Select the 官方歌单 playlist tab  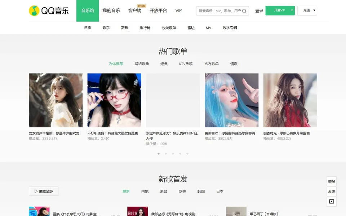point(212,64)
